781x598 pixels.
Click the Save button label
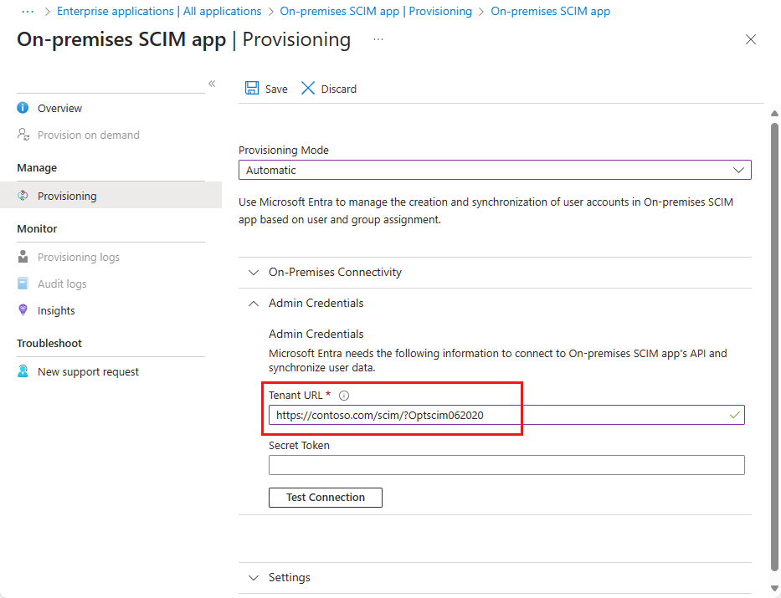(276, 89)
